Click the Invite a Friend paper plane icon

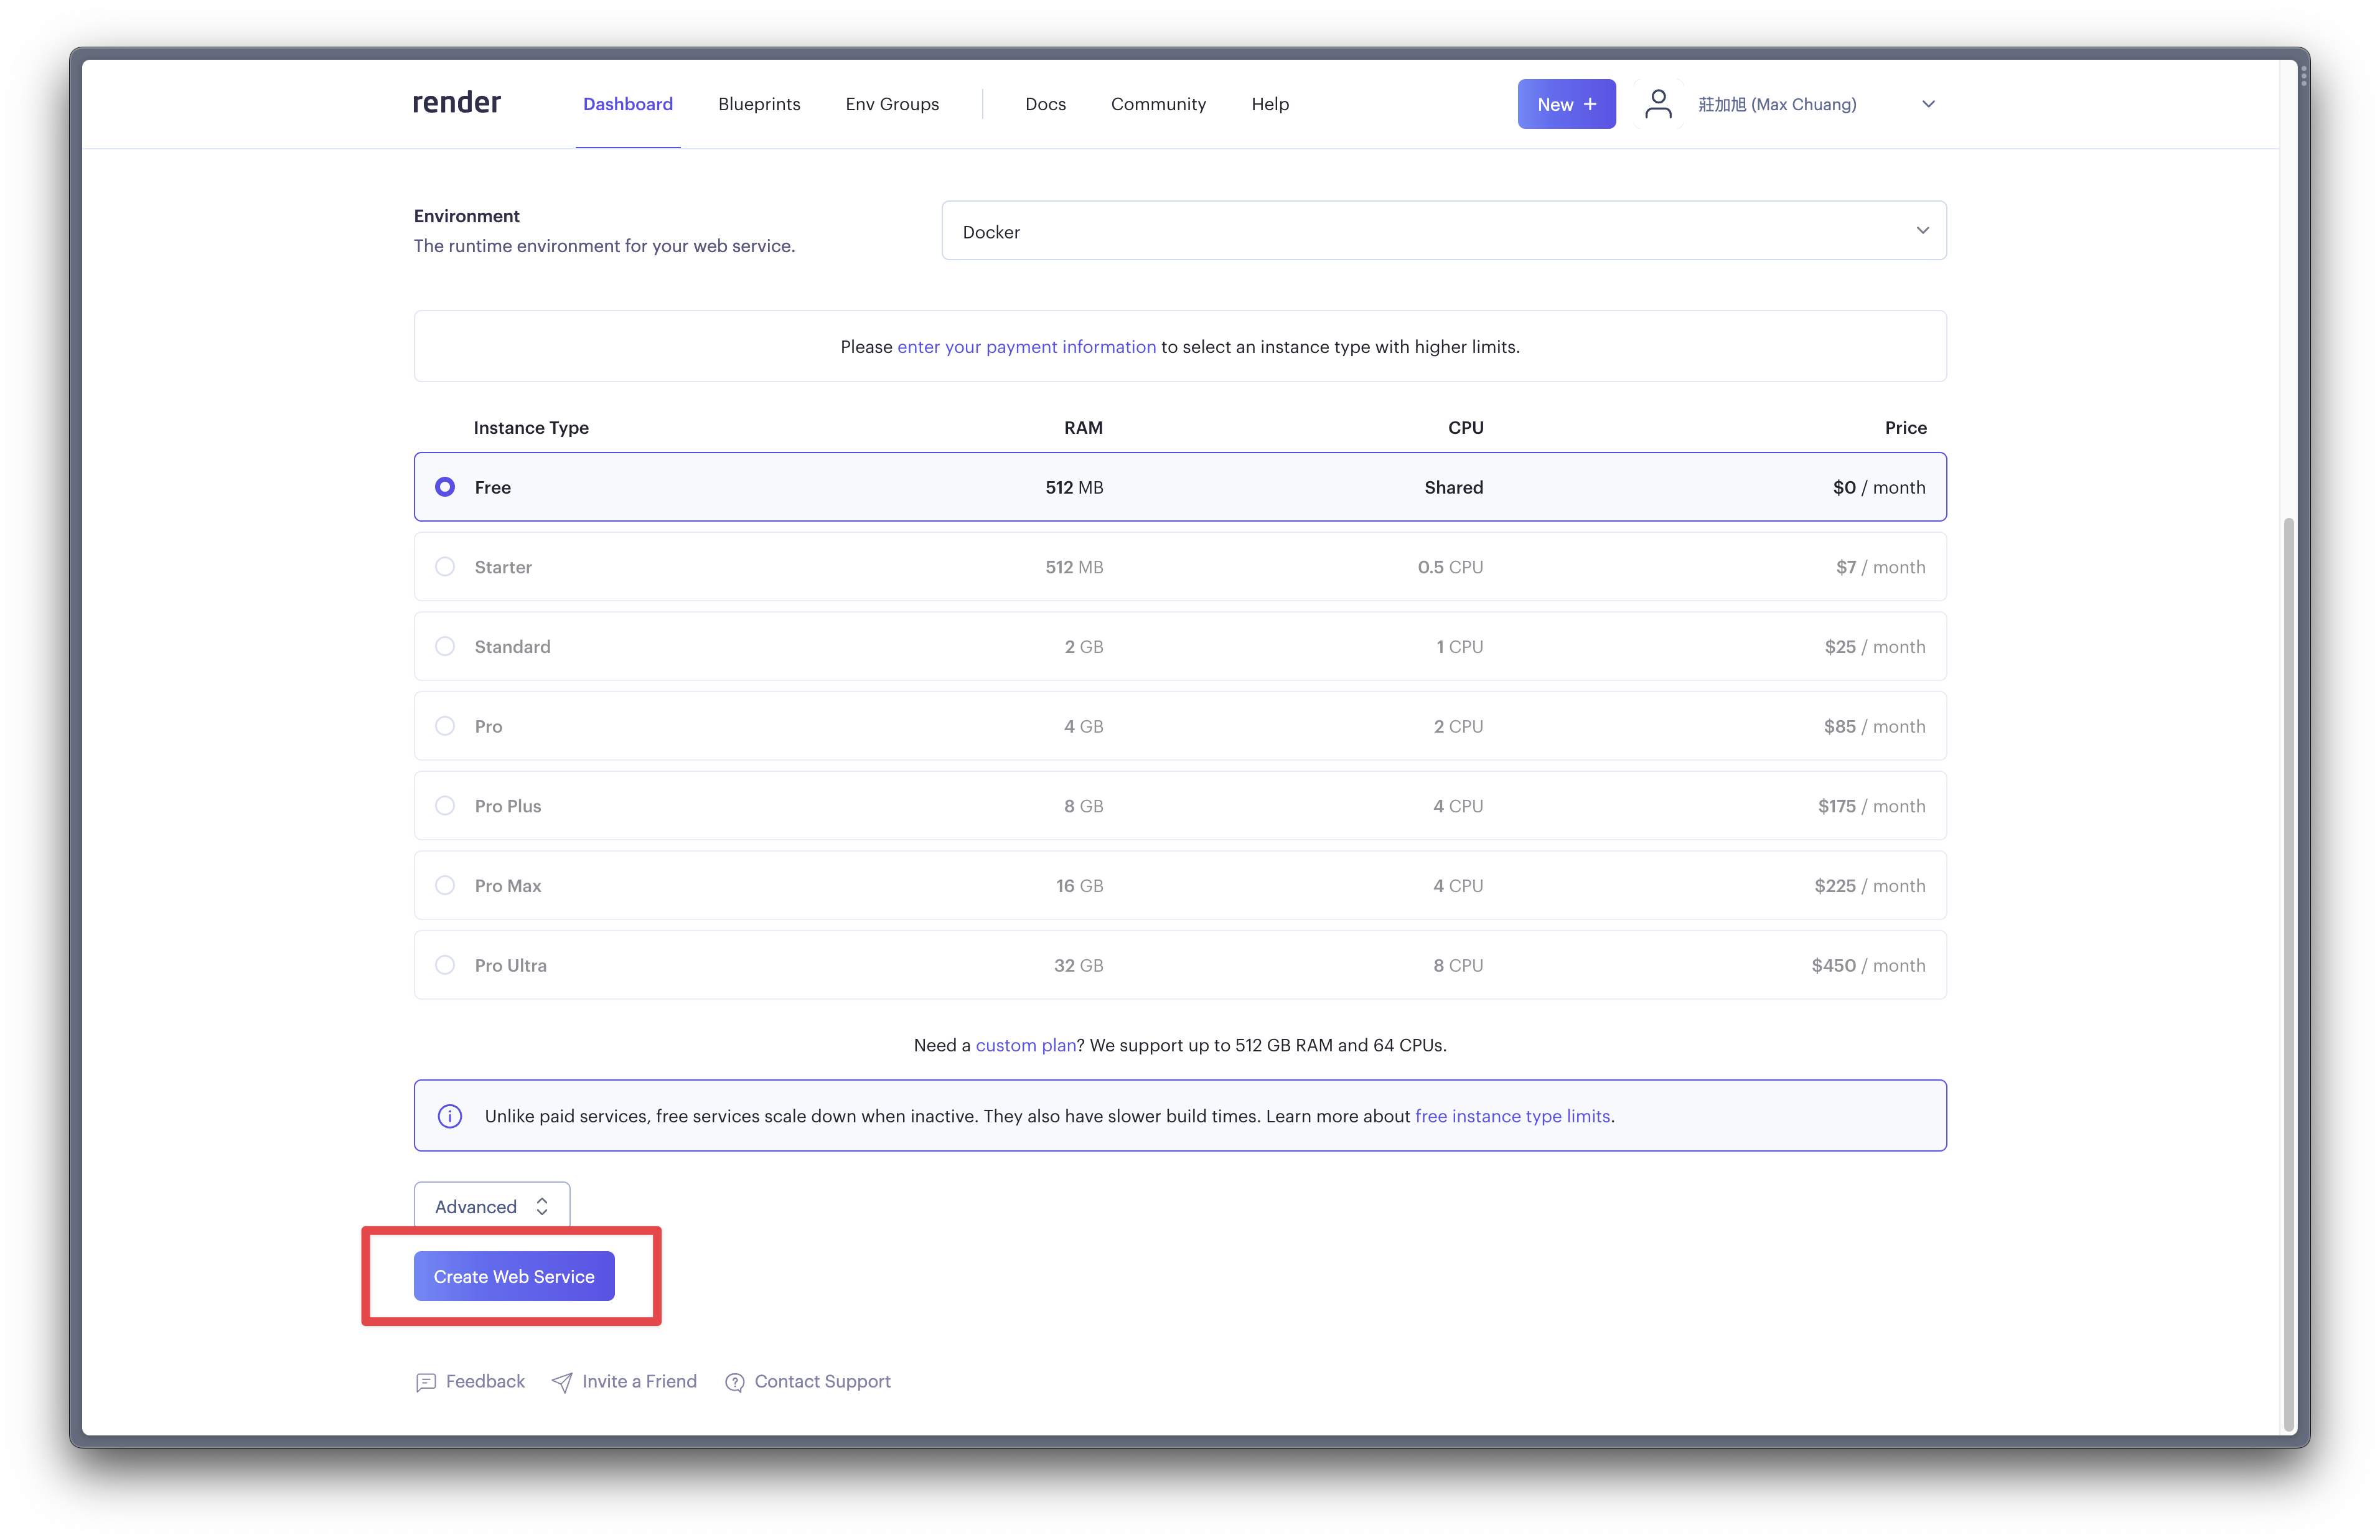[x=563, y=1382]
